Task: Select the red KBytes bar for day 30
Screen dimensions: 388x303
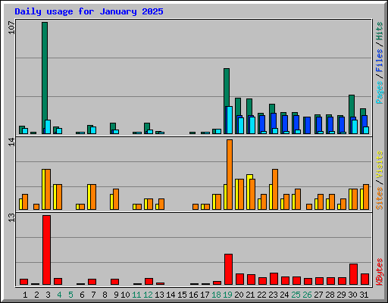Action: [353, 274]
